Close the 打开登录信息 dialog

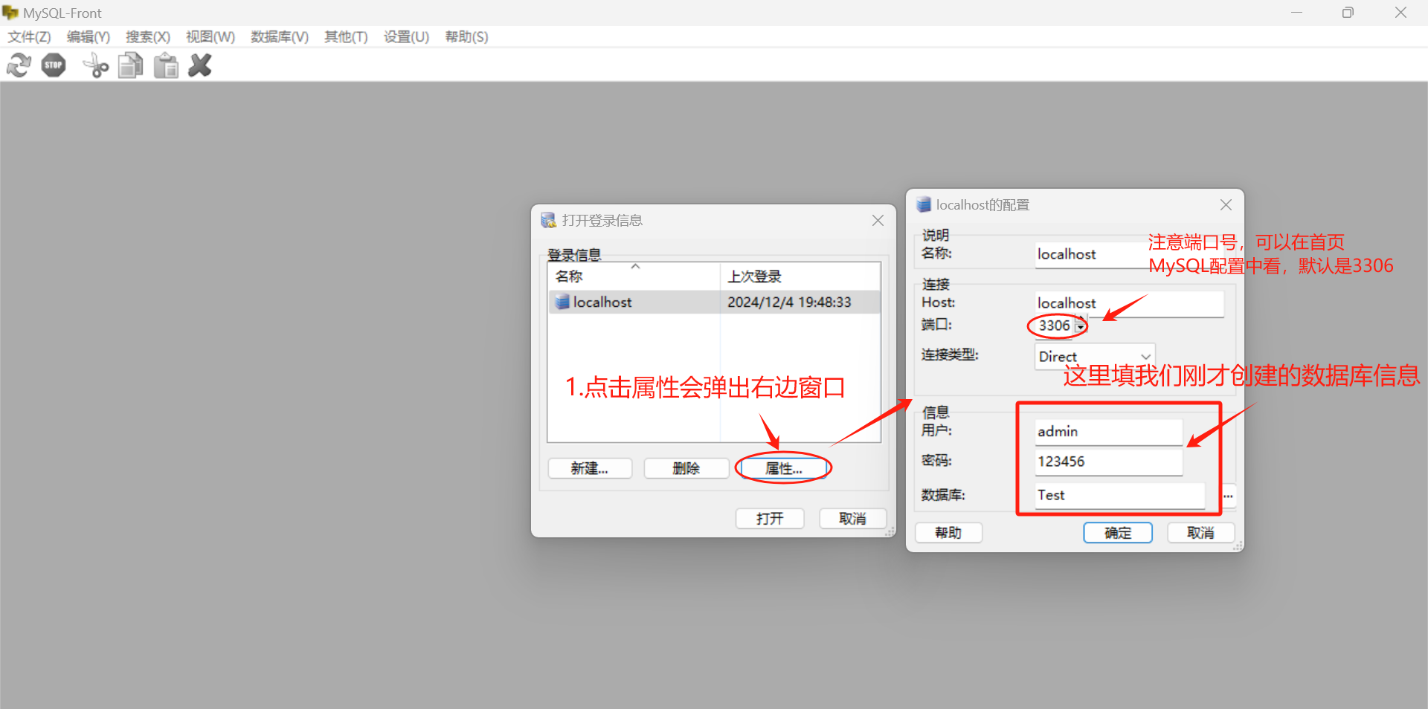[878, 221]
